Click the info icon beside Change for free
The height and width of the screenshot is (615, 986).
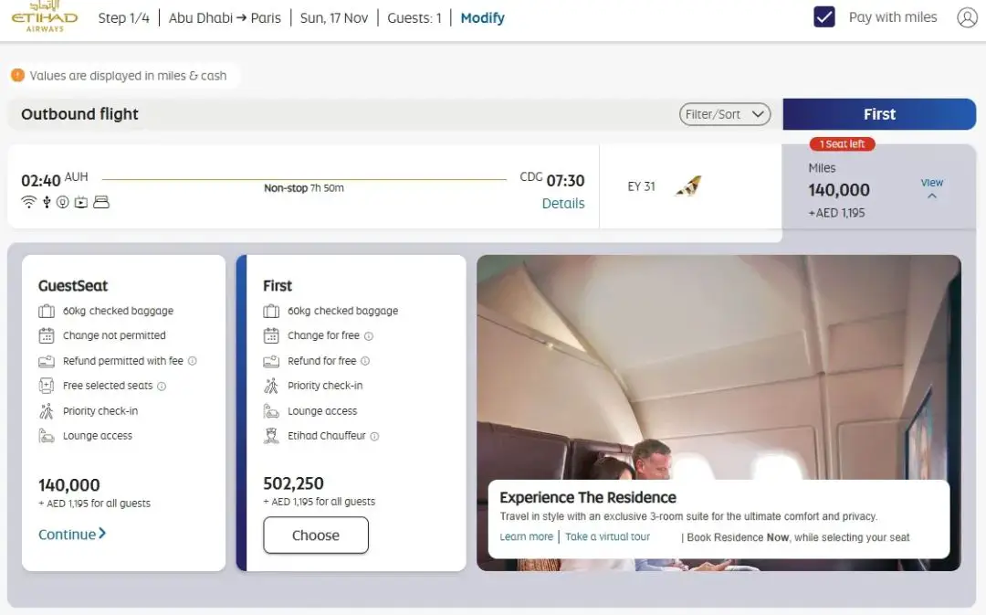tap(369, 336)
